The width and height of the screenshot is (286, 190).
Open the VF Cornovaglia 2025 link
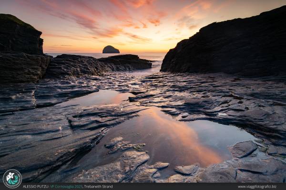(x=66, y=187)
